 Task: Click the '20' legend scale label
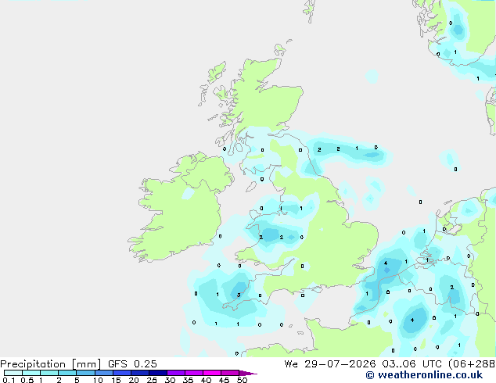[134, 380]
